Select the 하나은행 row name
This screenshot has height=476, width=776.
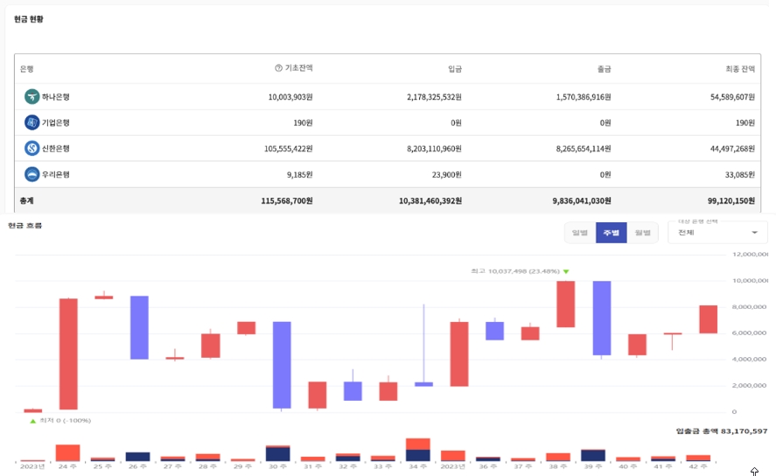pyautogui.click(x=55, y=97)
